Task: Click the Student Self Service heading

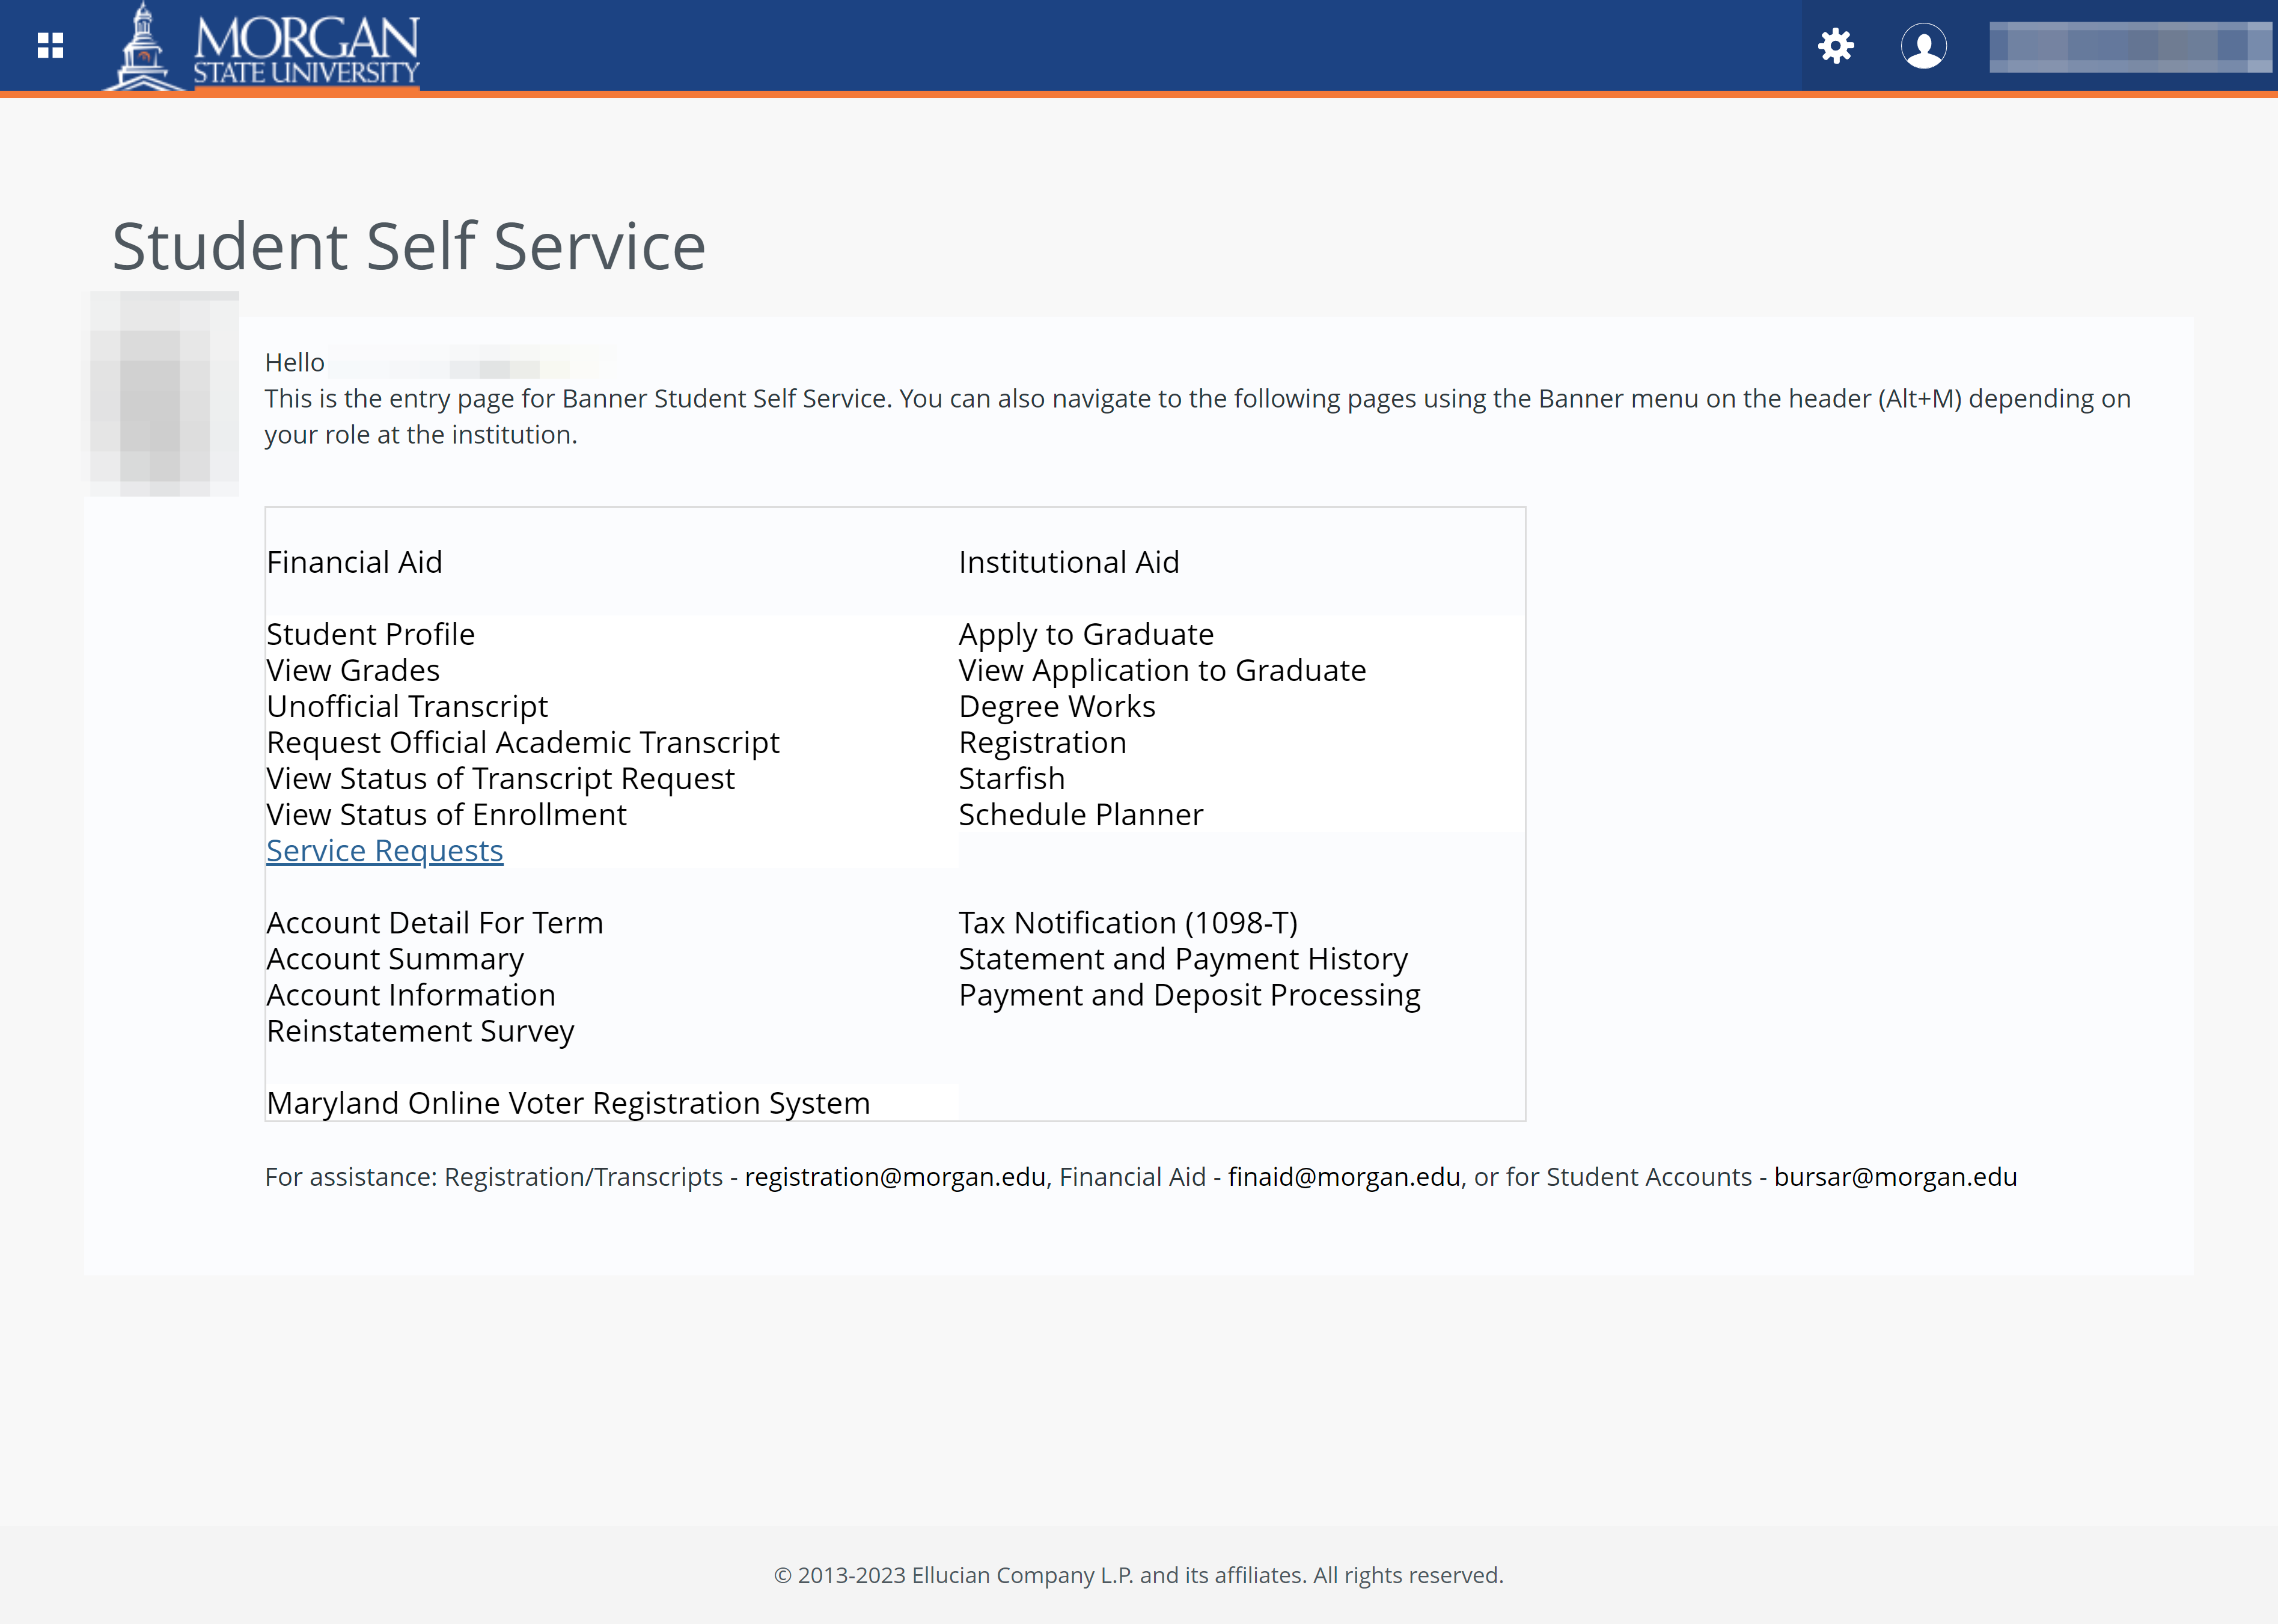Action: point(409,246)
